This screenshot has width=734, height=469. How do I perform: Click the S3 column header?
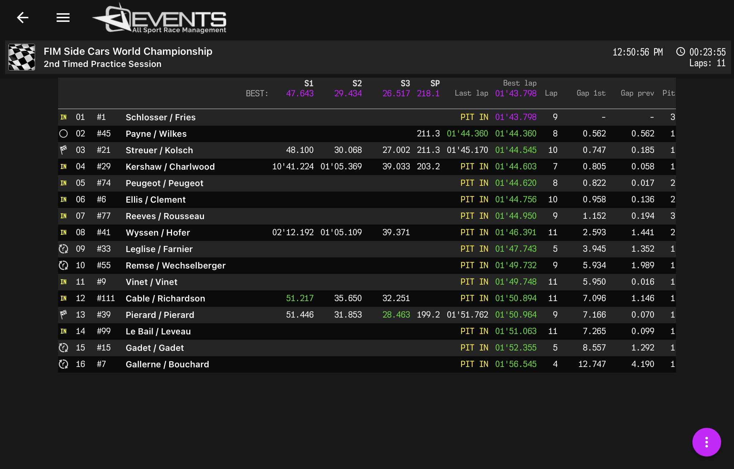[x=405, y=84]
